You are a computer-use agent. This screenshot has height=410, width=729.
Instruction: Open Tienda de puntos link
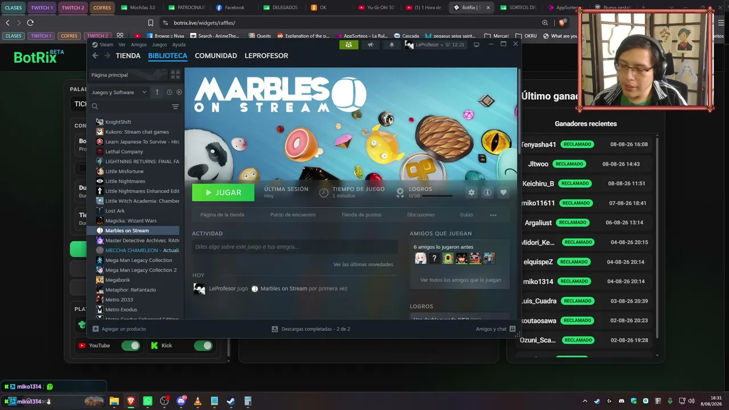pos(361,215)
